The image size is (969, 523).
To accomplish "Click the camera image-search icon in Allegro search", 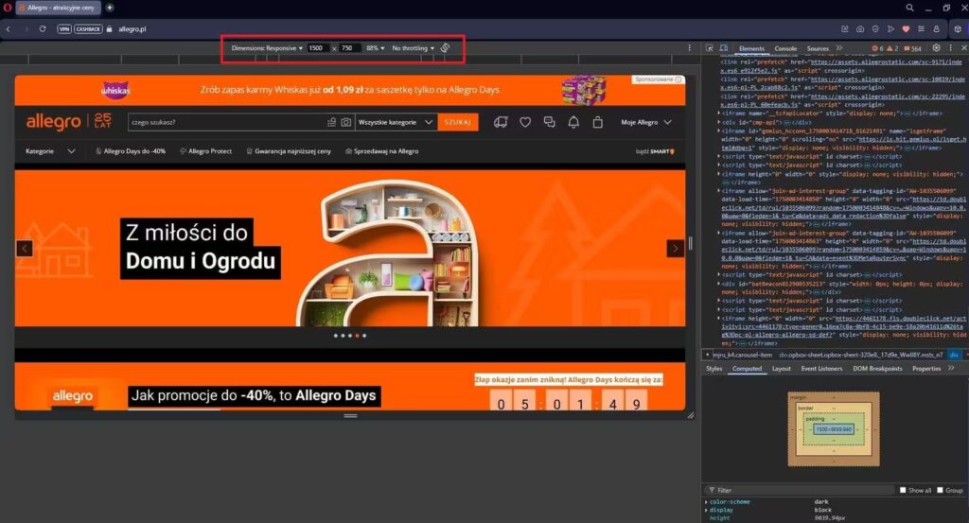I will (x=346, y=122).
